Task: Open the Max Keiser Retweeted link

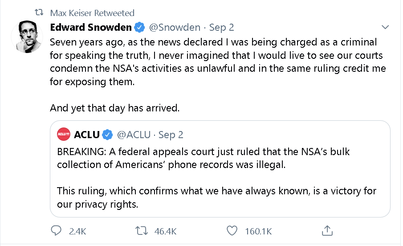Action: 92,13
